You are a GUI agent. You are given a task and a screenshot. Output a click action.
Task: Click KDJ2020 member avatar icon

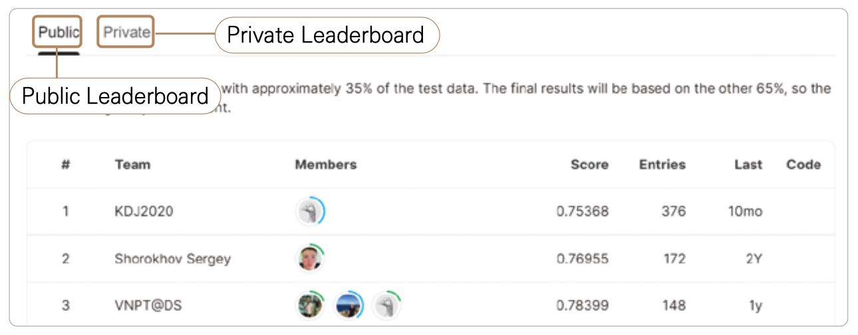coord(309,212)
